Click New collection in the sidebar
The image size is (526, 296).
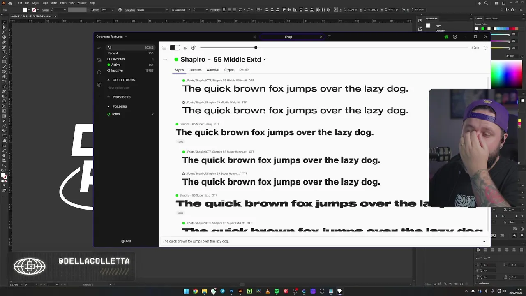[118, 88]
